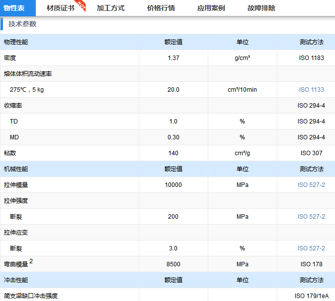Go to the 价格行情 tab
The height and width of the screenshot is (301, 335).
(x=161, y=8)
